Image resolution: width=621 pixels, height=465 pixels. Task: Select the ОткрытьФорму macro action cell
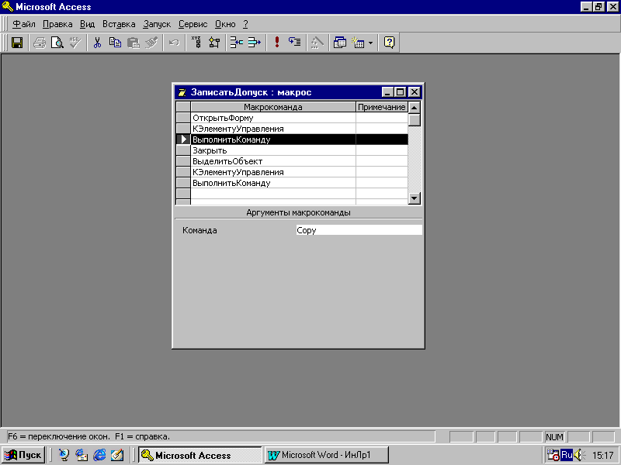pos(273,118)
